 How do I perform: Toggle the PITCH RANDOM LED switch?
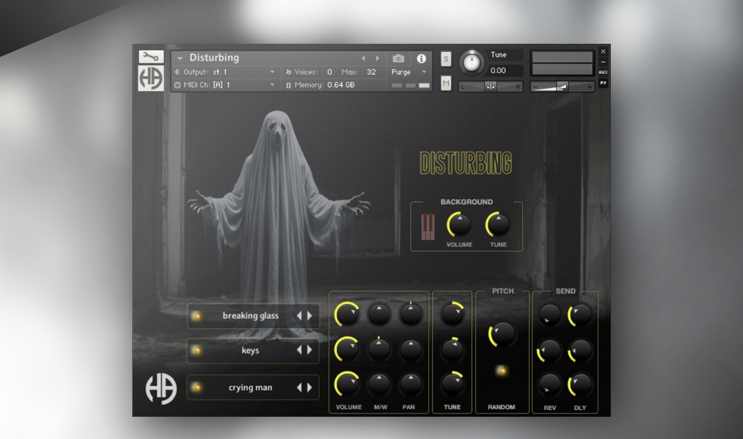coord(502,371)
